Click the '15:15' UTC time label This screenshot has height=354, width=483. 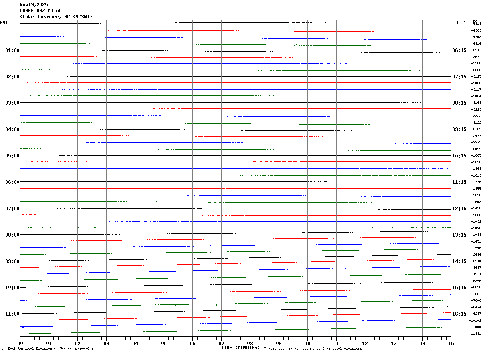click(459, 288)
